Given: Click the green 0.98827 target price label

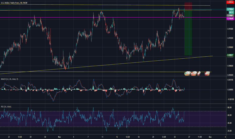Looking at the screenshot, I should point(230,55).
